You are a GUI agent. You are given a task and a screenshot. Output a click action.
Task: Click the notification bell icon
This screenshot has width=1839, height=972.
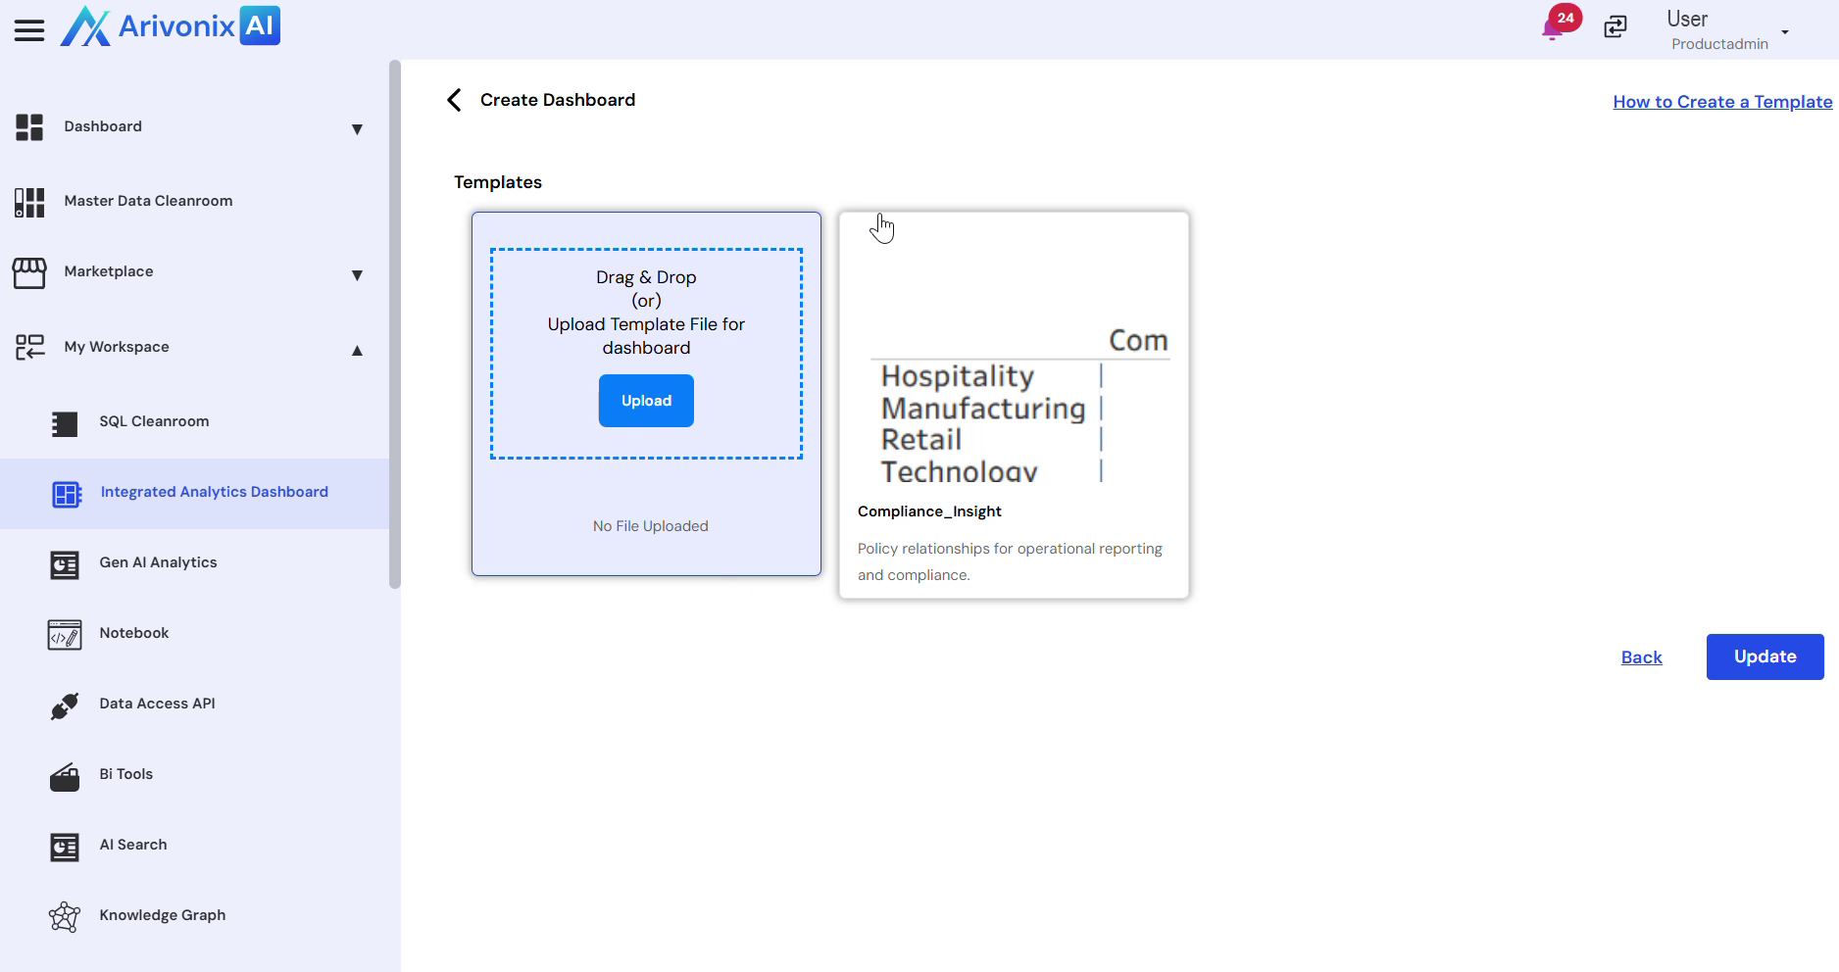[1553, 28]
